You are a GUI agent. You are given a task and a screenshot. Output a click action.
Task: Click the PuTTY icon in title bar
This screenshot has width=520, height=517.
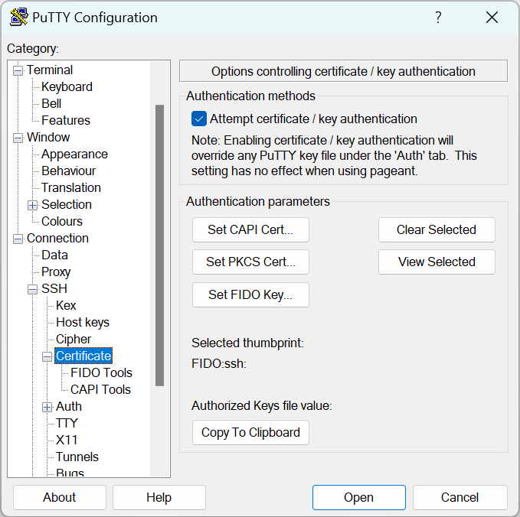point(18,17)
